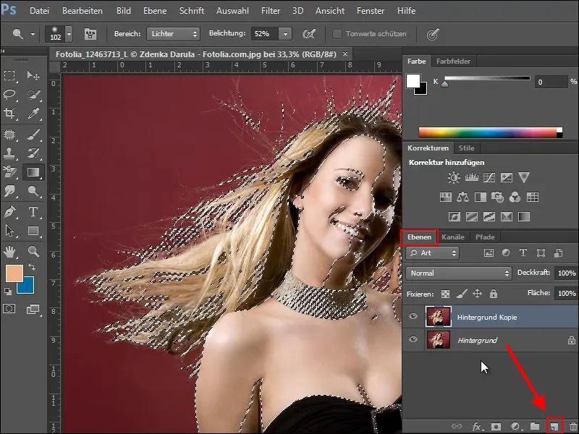
Task: Select the Path Selection tool
Action: pyautogui.click(x=9, y=231)
